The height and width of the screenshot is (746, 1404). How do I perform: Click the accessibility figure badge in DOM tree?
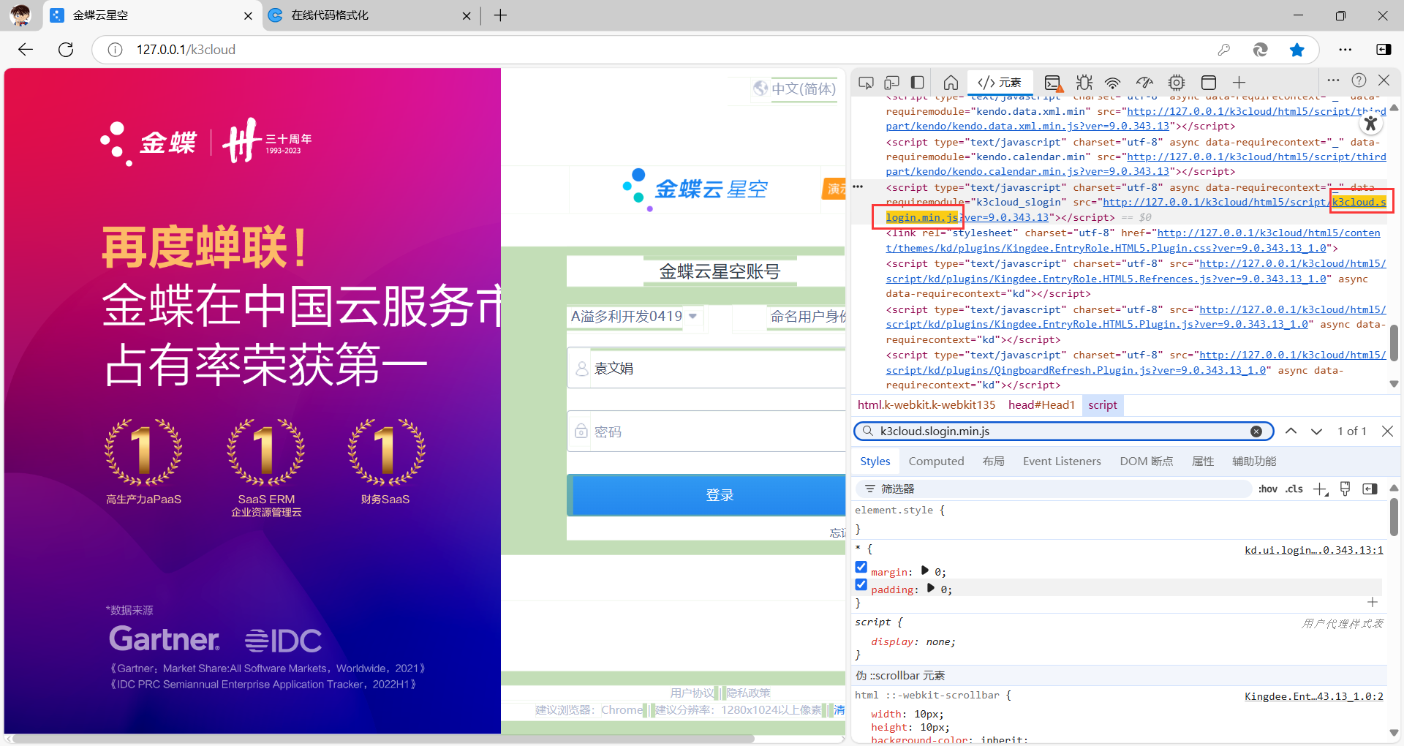(1371, 124)
